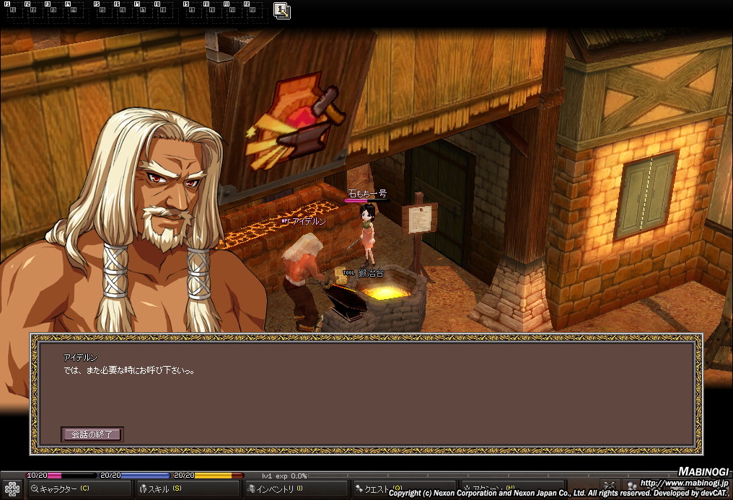Click the dialogue line では、また必要な時にお呼び下さいっ。

click(x=129, y=371)
